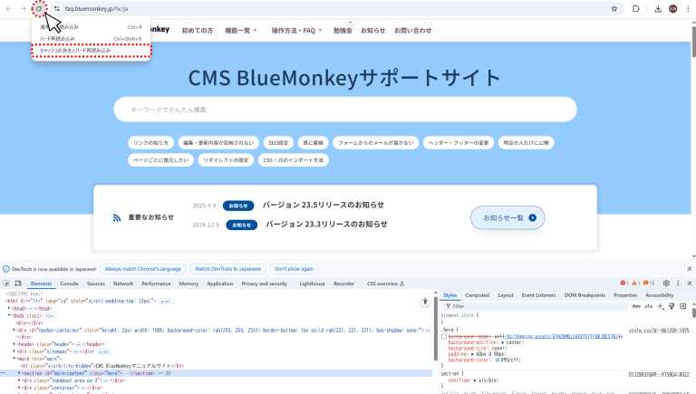Toggle the background-image property checkbox
The width and height of the screenshot is (696, 394).
pos(444,337)
